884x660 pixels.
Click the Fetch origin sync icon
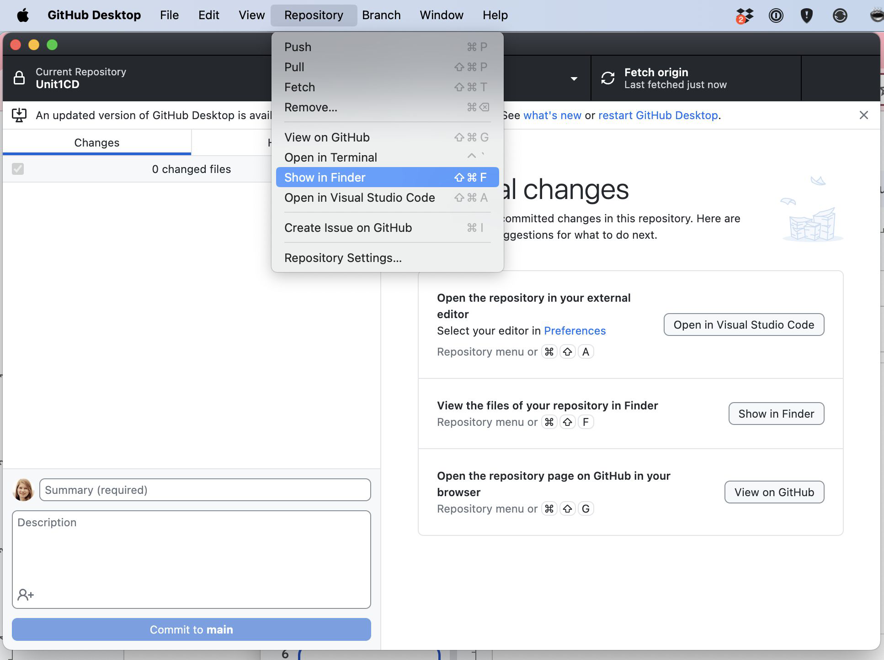coord(607,78)
